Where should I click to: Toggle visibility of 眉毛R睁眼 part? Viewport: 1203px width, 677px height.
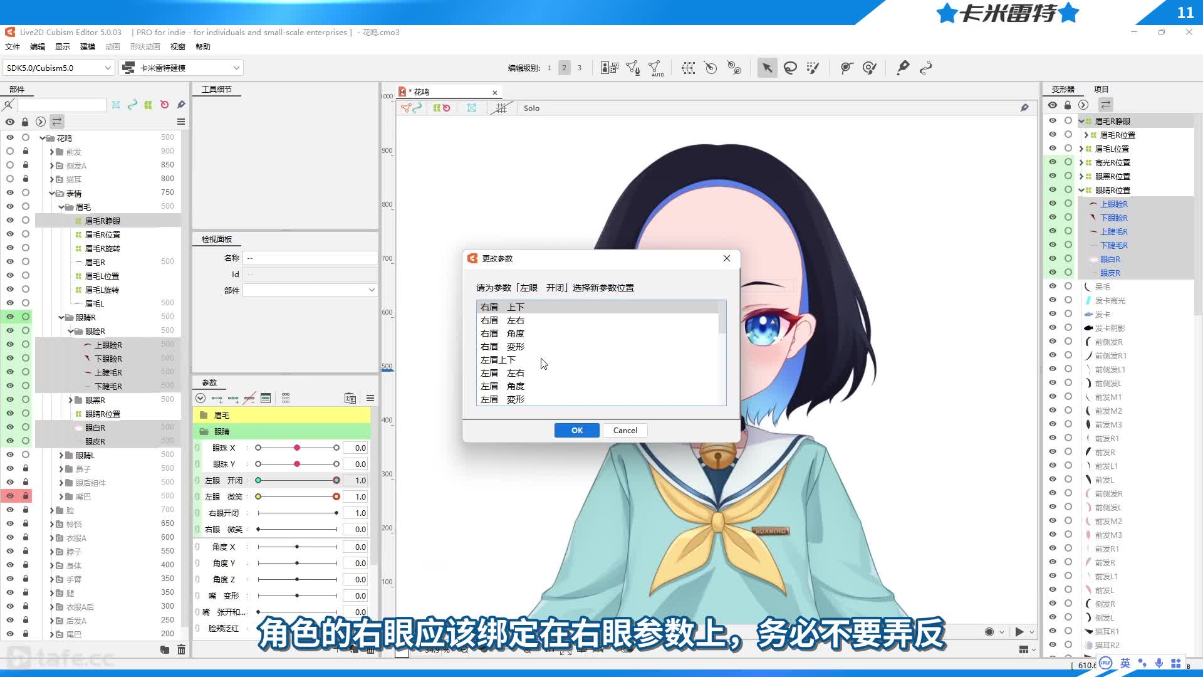9,220
